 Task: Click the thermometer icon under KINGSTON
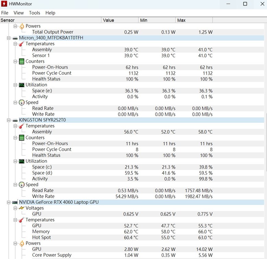(22, 126)
